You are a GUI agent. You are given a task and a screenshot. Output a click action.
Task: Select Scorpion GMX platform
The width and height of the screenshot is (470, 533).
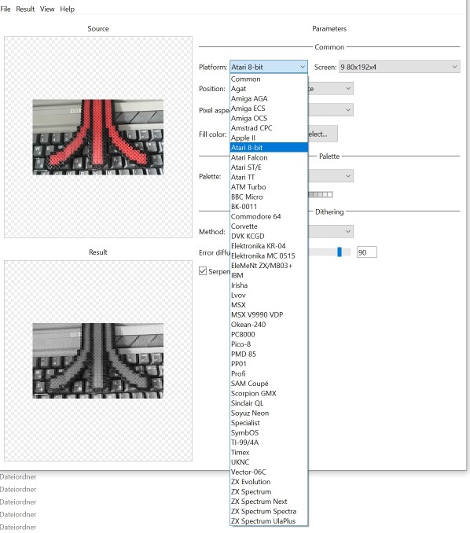[269, 394]
